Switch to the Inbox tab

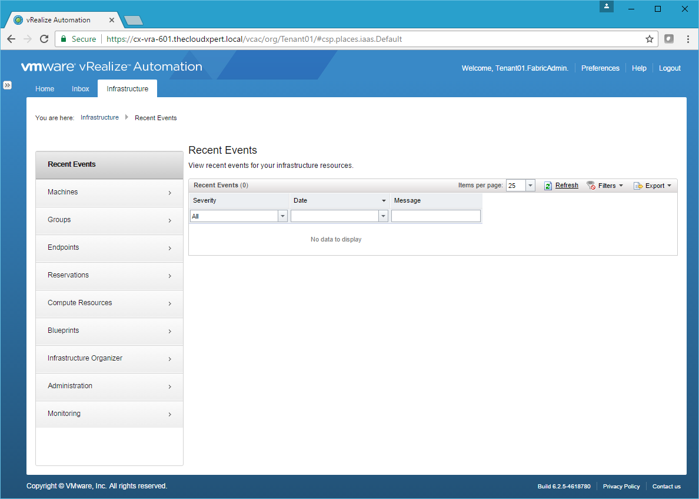[x=81, y=89]
